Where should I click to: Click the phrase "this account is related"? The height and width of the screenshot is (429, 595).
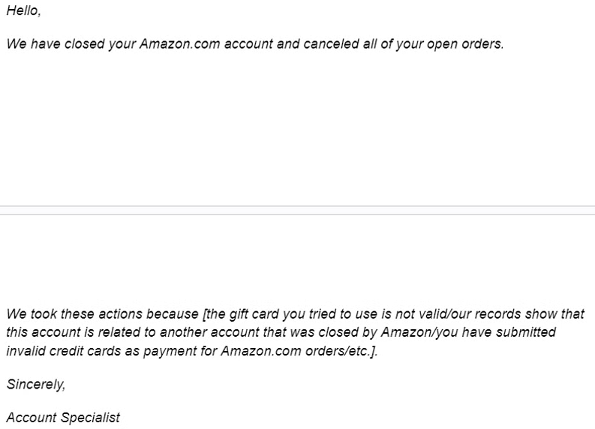(74, 332)
